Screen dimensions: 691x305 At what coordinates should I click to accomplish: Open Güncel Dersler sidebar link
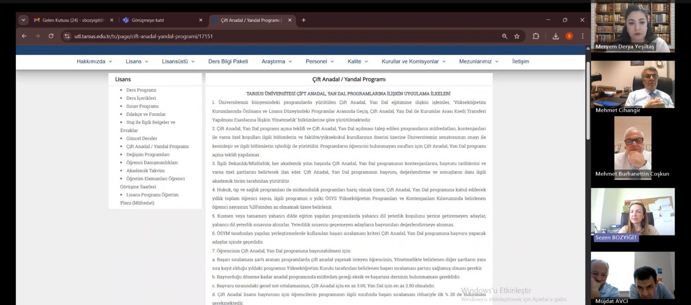click(x=142, y=138)
